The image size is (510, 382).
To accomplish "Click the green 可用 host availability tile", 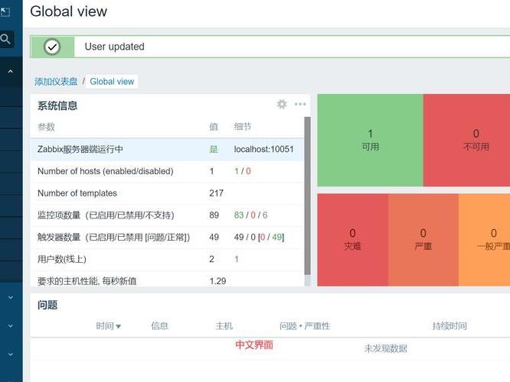I will 370,141.
